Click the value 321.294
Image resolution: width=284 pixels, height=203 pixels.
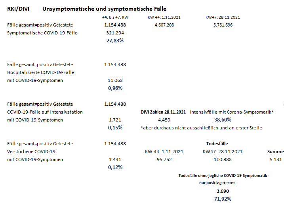coord(115,33)
